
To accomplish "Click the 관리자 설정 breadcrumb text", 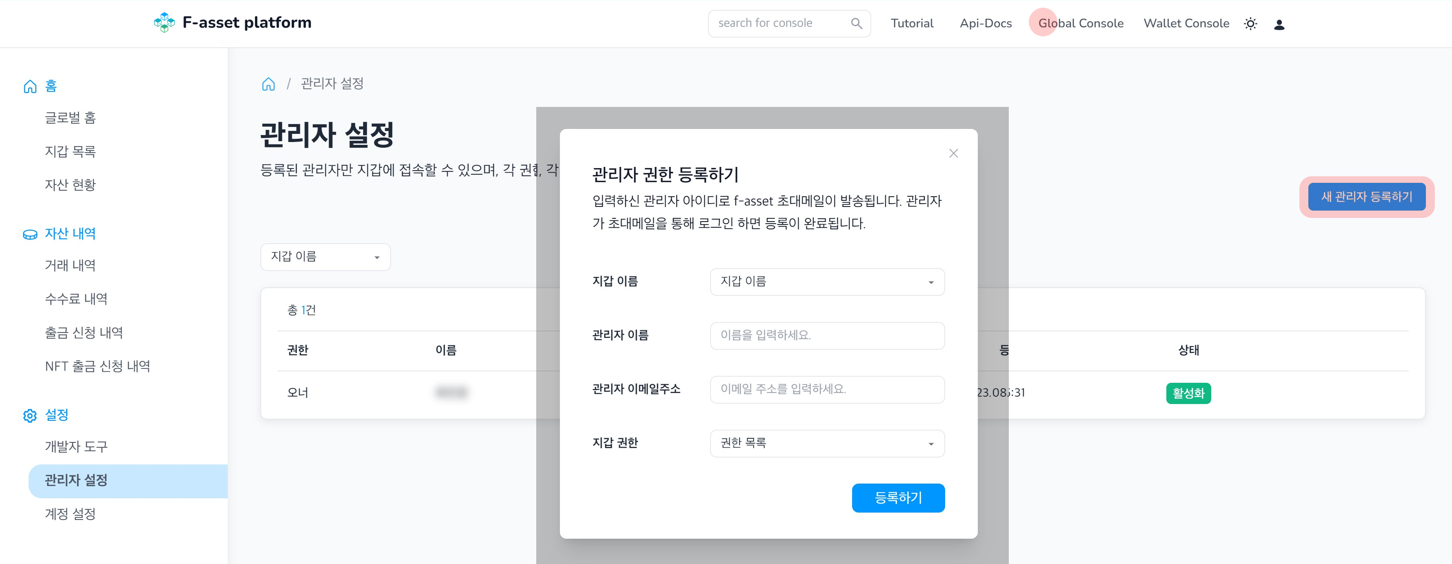I will [332, 84].
